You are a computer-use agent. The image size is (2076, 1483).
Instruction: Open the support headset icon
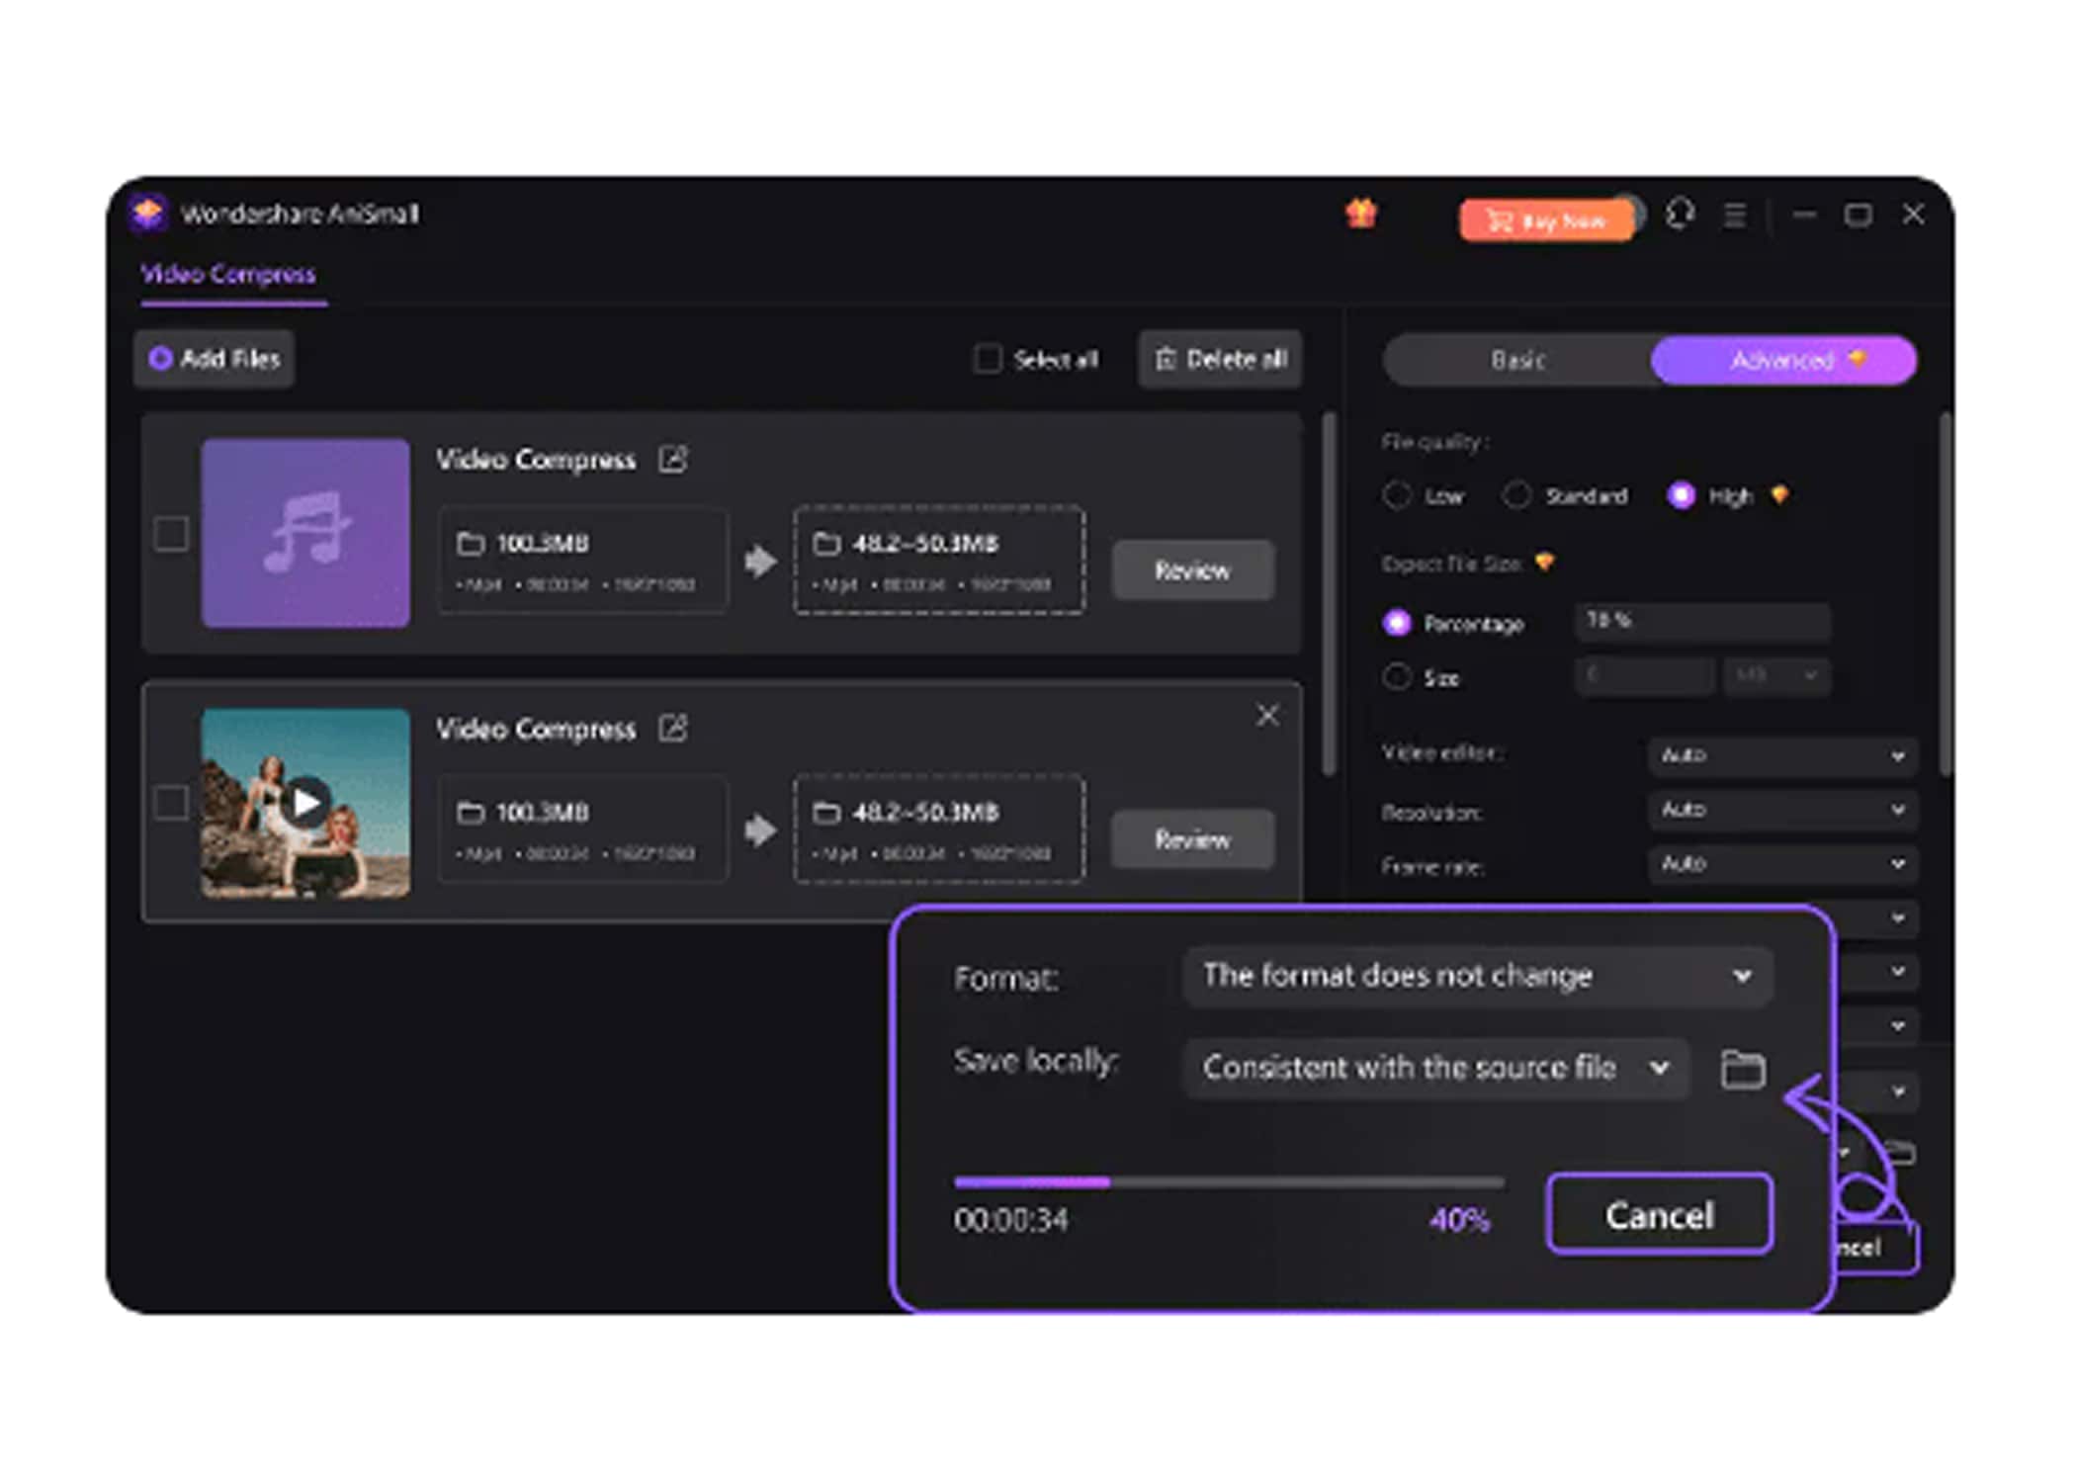pyautogui.click(x=1680, y=214)
